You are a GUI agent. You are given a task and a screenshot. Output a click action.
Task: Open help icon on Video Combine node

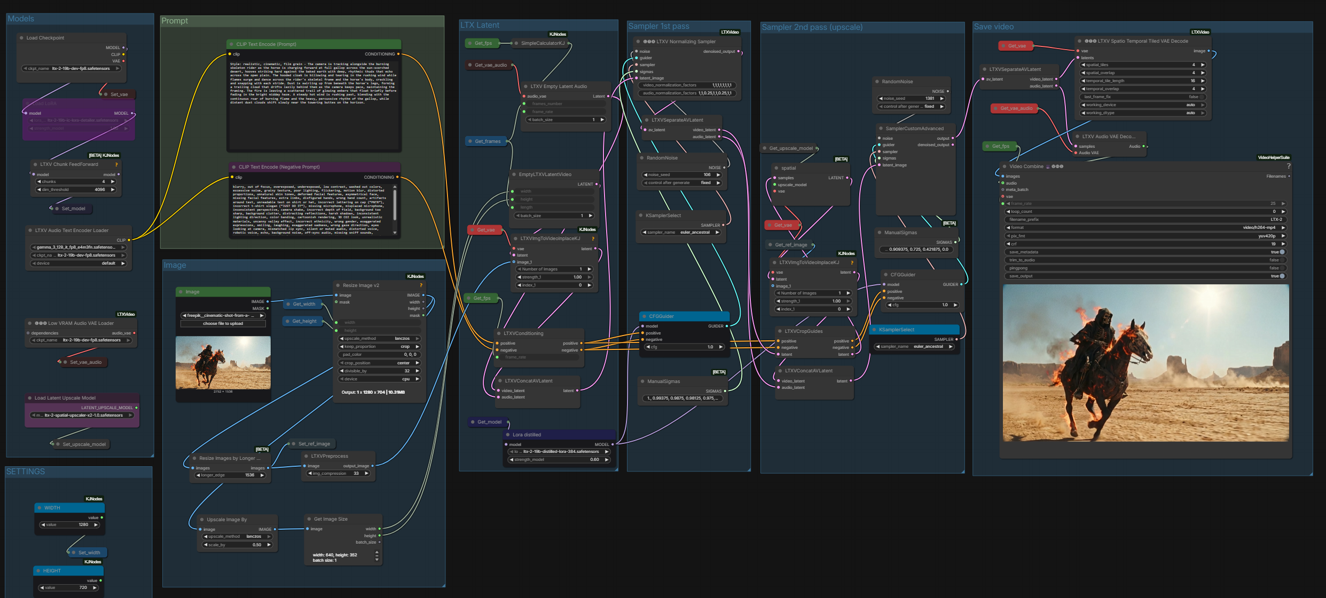(x=1289, y=166)
